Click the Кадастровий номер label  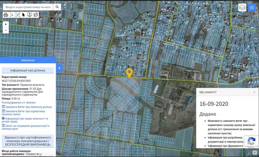click(x=14, y=77)
